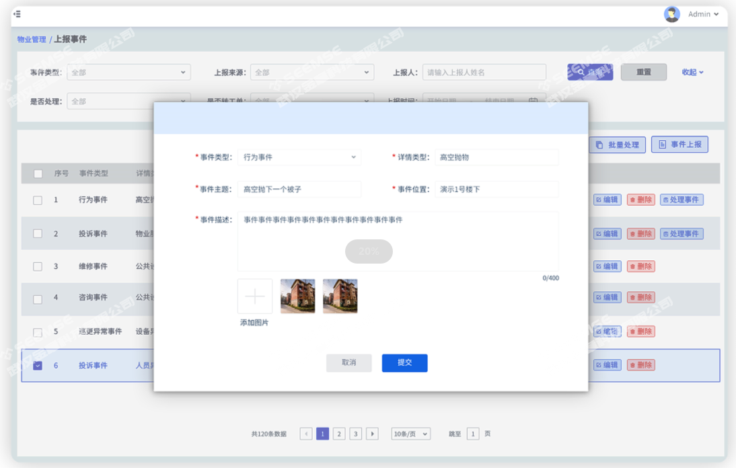Go to next page arrow
Image resolution: width=736 pixels, height=468 pixels.
(x=372, y=434)
